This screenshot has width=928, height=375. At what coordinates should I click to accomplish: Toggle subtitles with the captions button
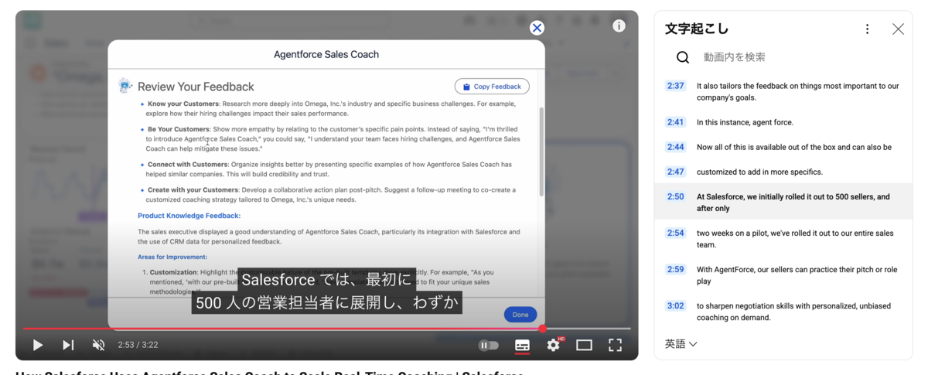(x=522, y=345)
